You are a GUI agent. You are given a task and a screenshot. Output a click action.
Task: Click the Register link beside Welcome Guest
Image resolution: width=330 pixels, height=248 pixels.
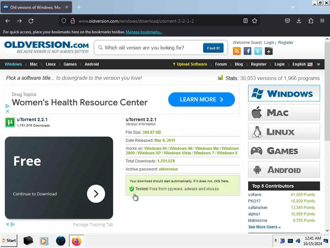click(286, 43)
